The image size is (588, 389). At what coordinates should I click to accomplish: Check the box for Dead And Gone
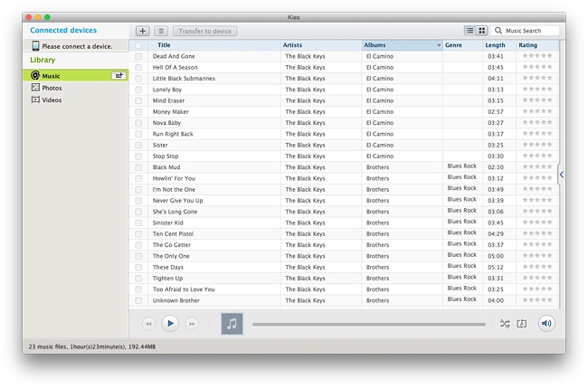coord(138,56)
